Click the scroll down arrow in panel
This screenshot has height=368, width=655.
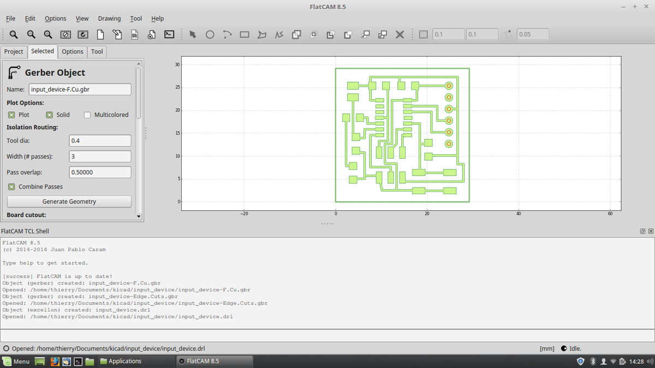click(139, 216)
